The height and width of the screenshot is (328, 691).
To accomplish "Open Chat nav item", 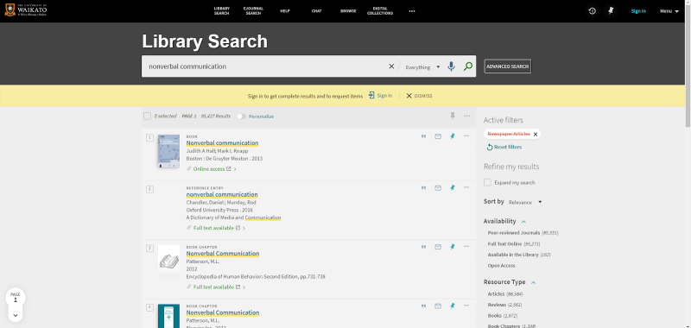I will 316,11.
